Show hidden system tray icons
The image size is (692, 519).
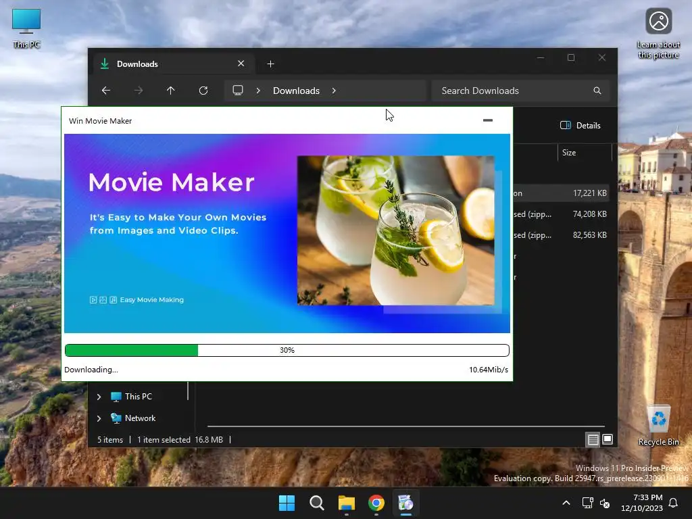[x=566, y=503]
